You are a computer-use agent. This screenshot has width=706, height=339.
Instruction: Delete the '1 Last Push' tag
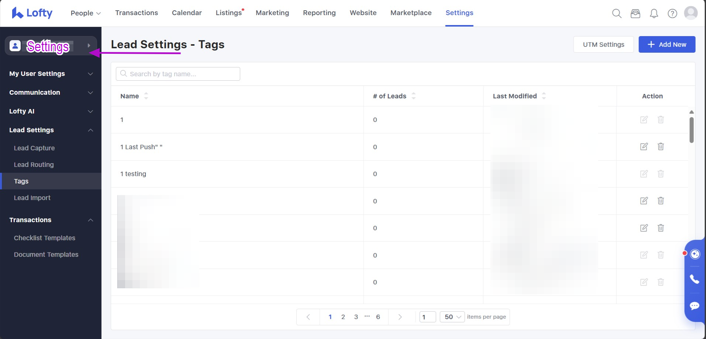tap(661, 147)
